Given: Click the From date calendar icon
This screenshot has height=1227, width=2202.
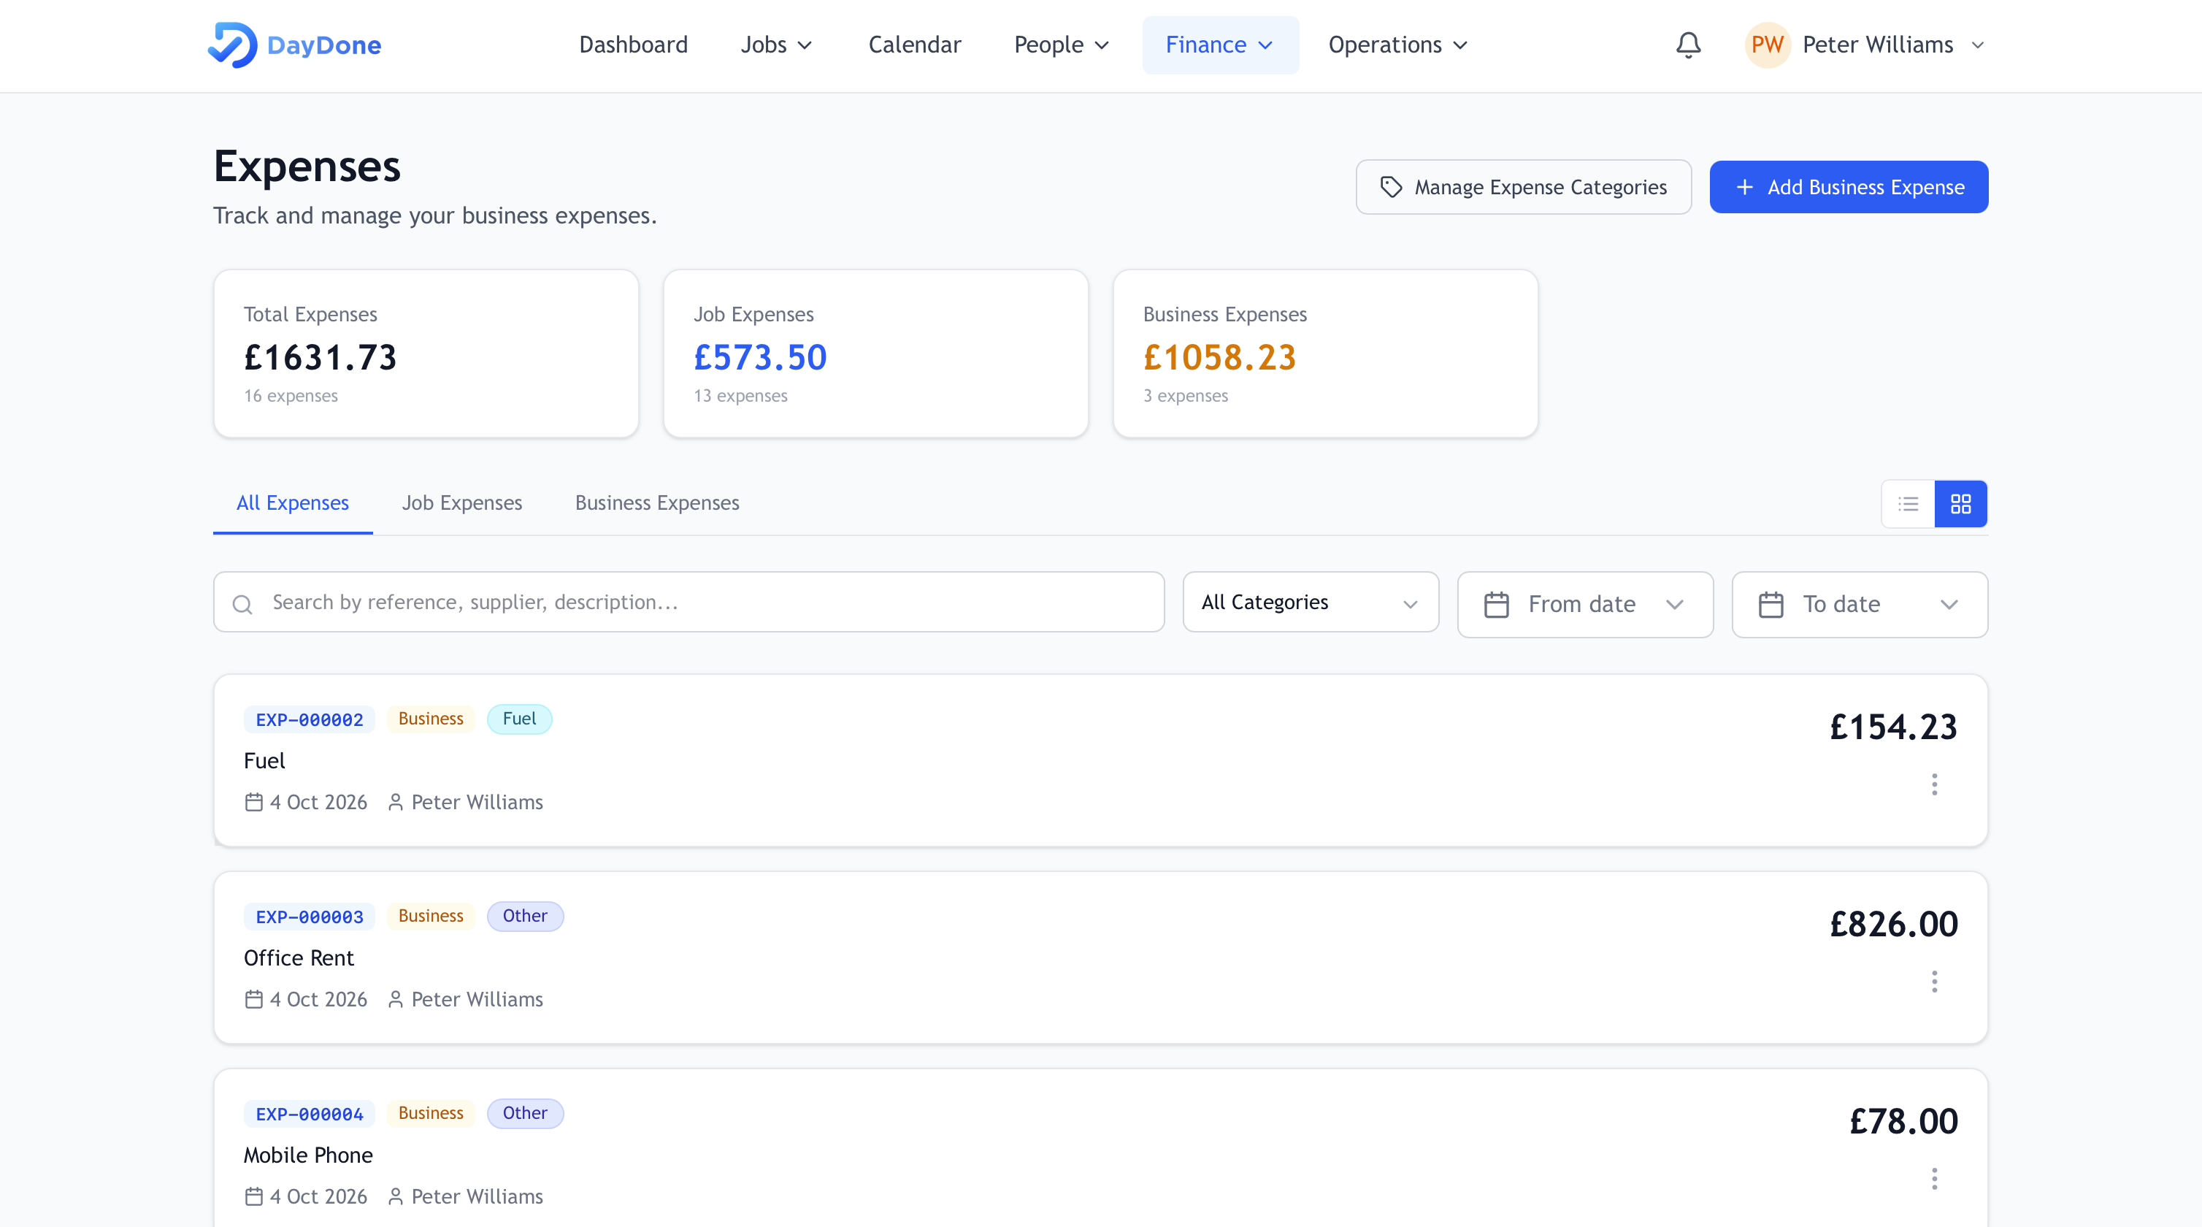Looking at the screenshot, I should pyautogui.click(x=1496, y=605).
